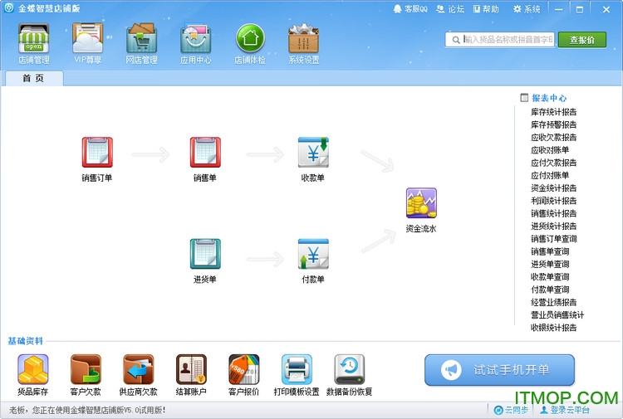Open 店铺管理 store management icon
The height and width of the screenshot is (419, 623).
click(x=34, y=39)
